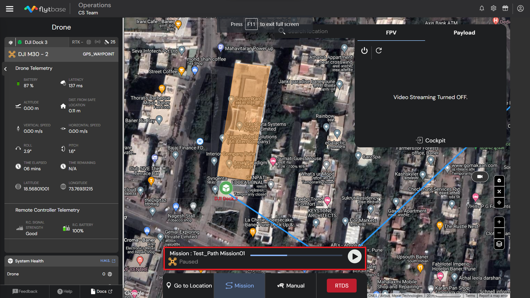The width and height of the screenshot is (530, 298).
Task: Click the Remote Controller Telemetry heading
Action: click(47, 210)
